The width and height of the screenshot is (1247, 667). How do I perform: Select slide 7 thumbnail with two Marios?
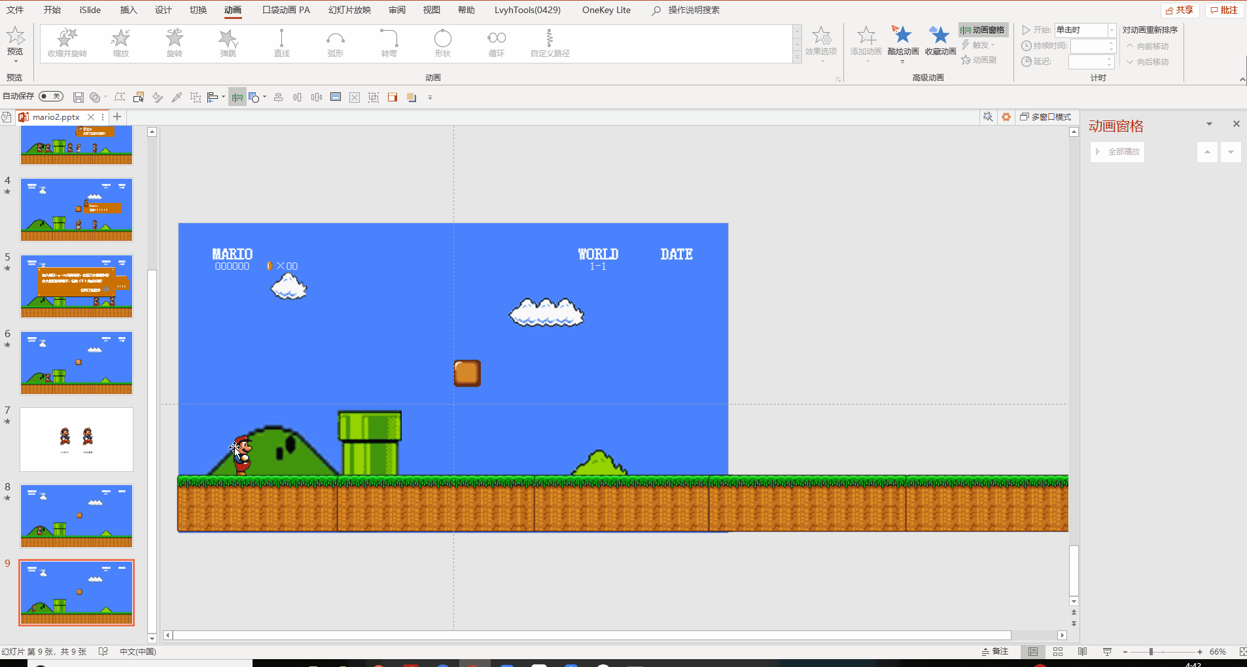click(77, 439)
